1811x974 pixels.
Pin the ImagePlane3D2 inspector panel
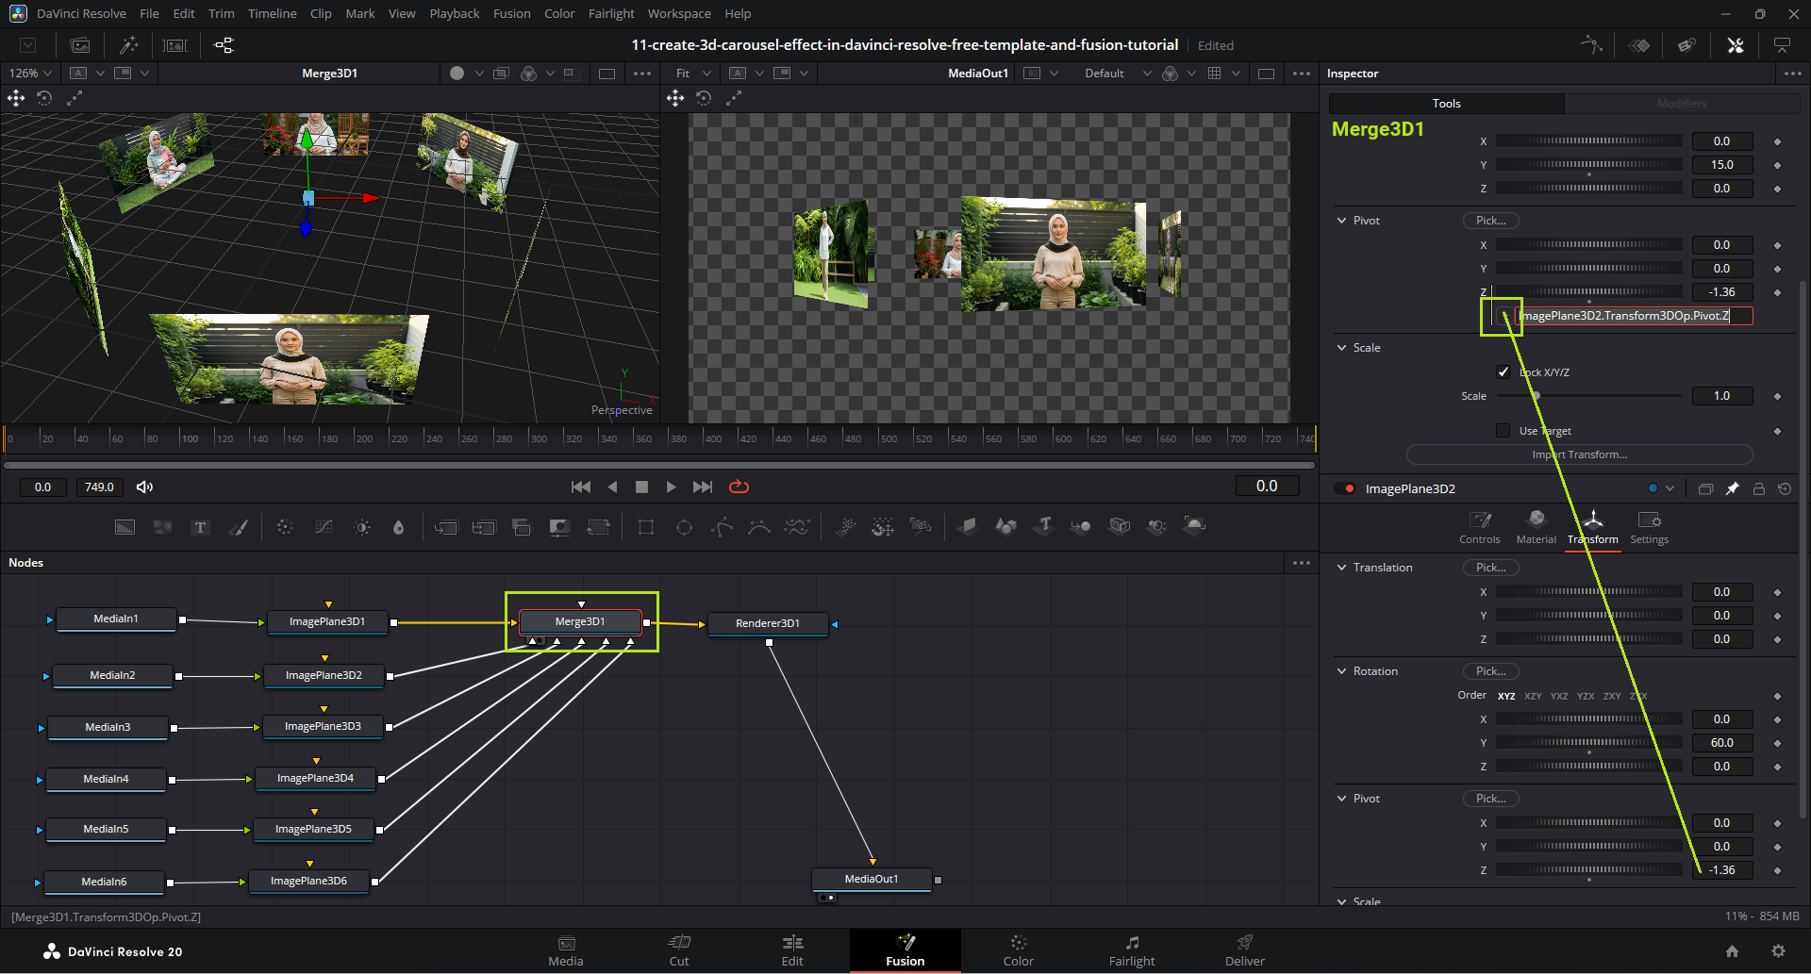(1732, 488)
